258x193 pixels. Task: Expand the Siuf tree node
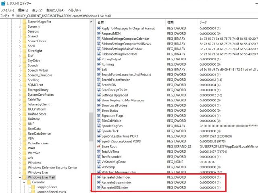20,56
